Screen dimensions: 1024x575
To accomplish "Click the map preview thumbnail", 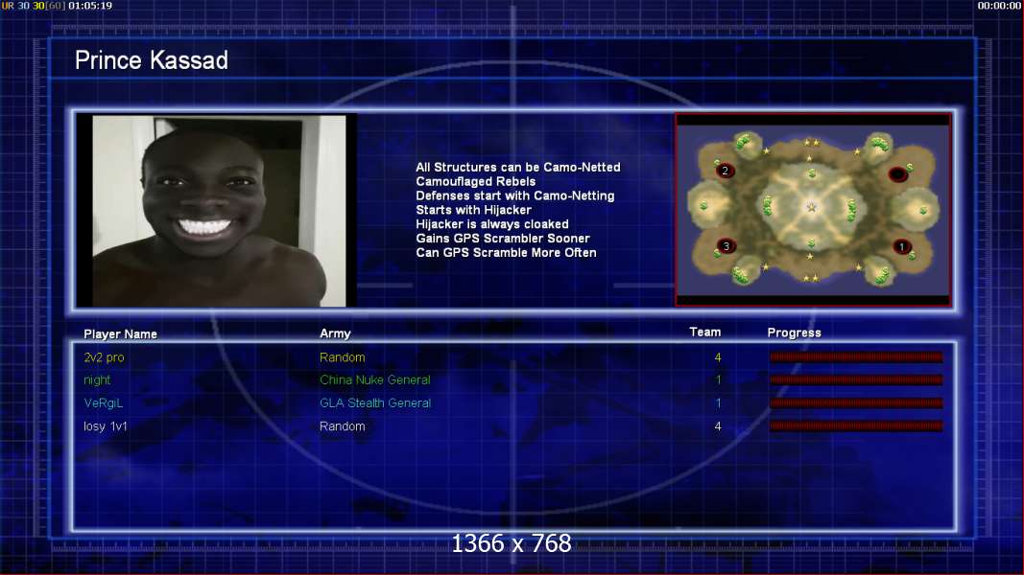I will (x=813, y=210).
